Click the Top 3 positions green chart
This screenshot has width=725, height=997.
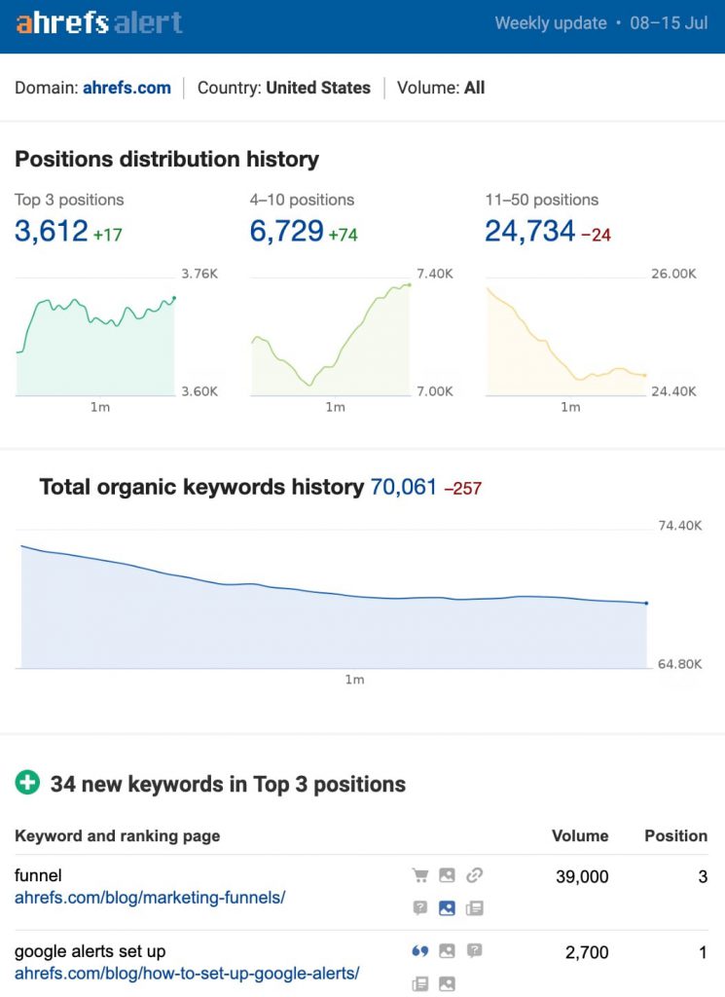(95, 337)
